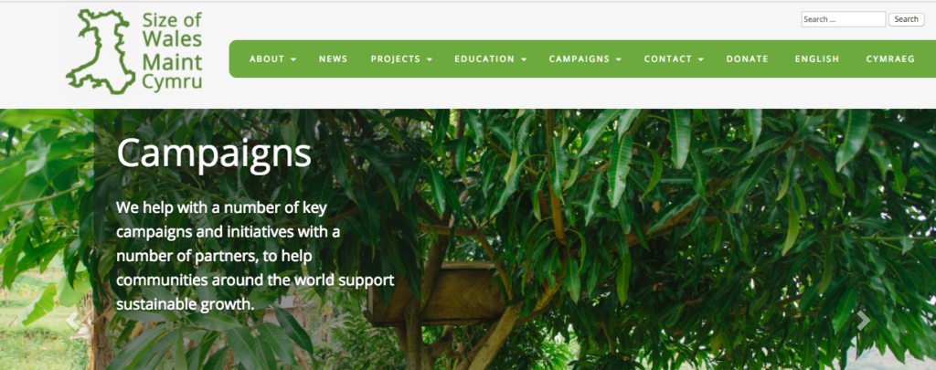936x370 pixels.
Task: Open the Donate menu item
Action: click(x=748, y=59)
